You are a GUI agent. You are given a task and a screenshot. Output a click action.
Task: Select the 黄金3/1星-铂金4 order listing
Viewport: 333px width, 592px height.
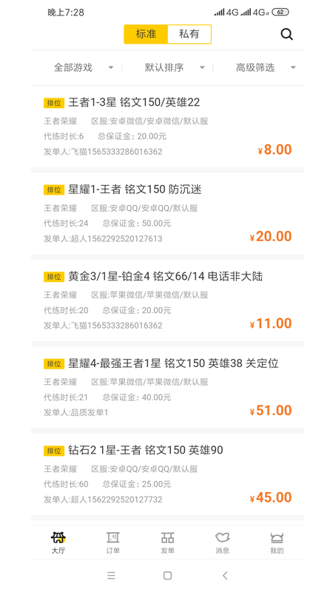168,300
